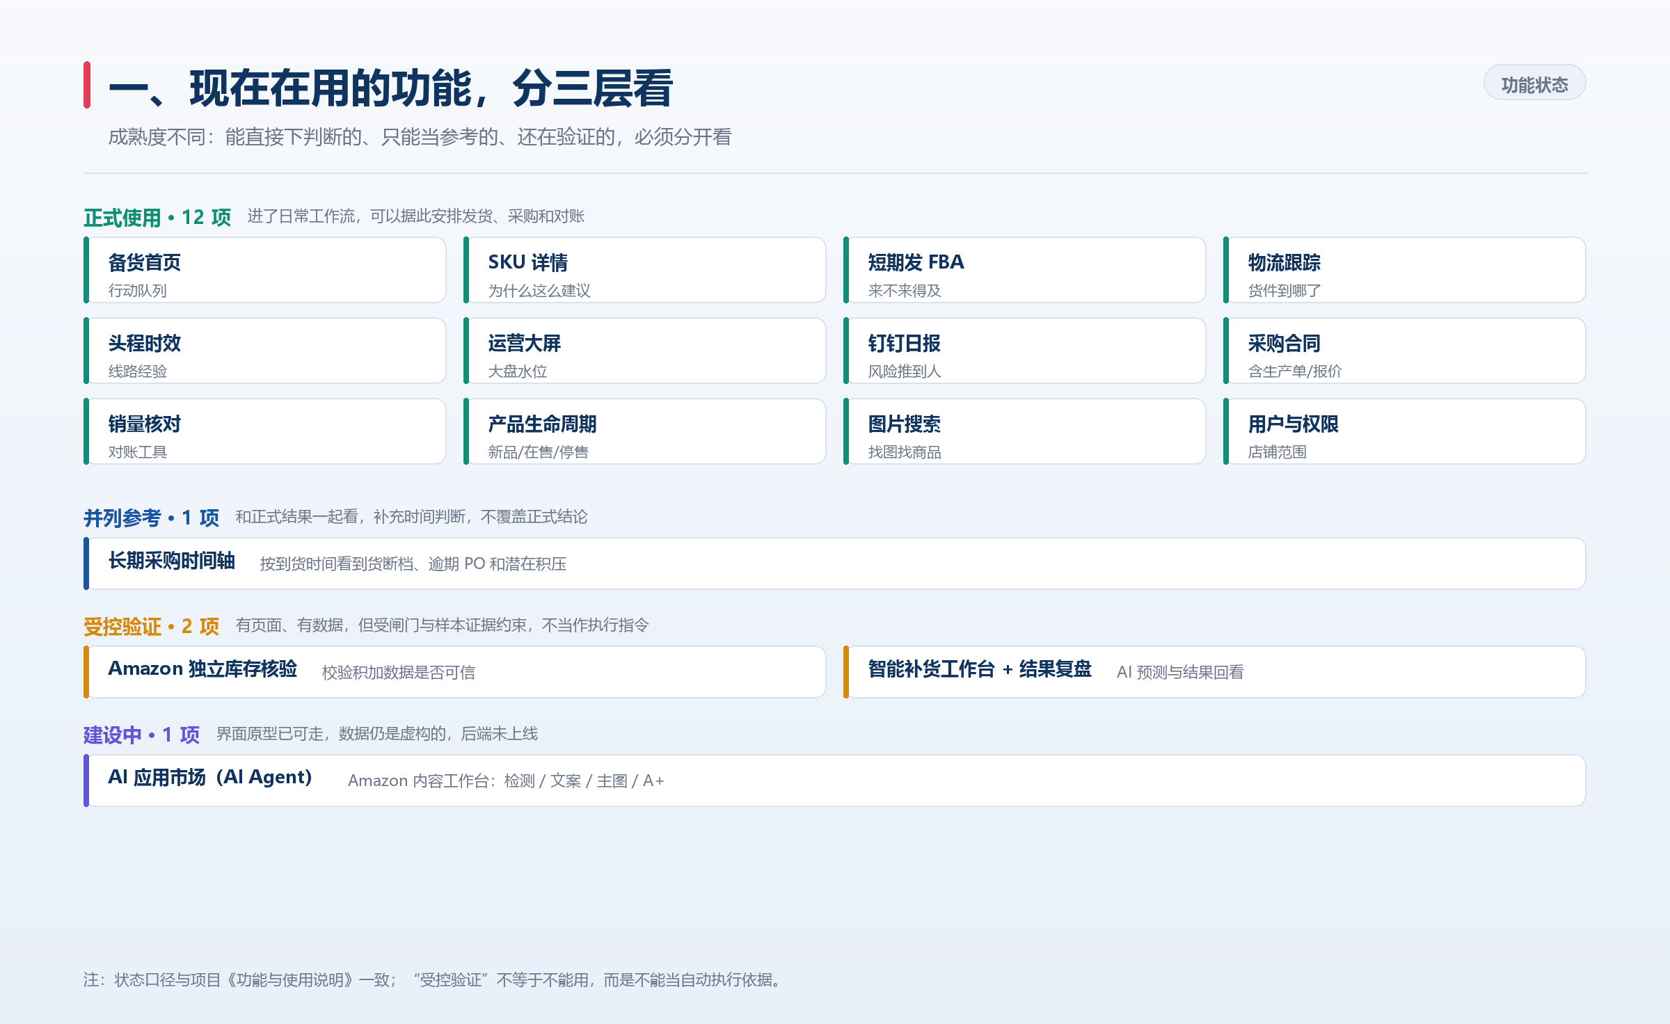Viewport: 1670px width, 1024px height.
Task: Select the 销量核对 card
Action: pos(265,431)
